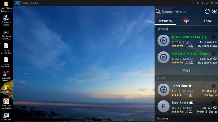Open first Novo Documento desktop file
Screen dimensions: 218x122
click(6, 48)
